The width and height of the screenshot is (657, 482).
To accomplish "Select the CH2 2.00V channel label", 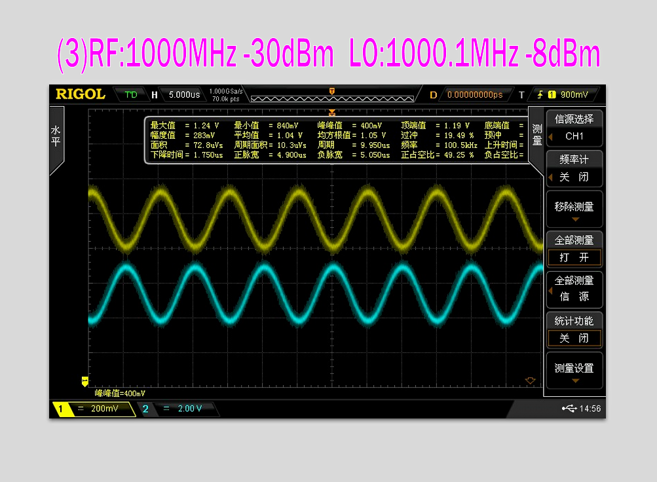I will pyautogui.click(x=177, y=409).
